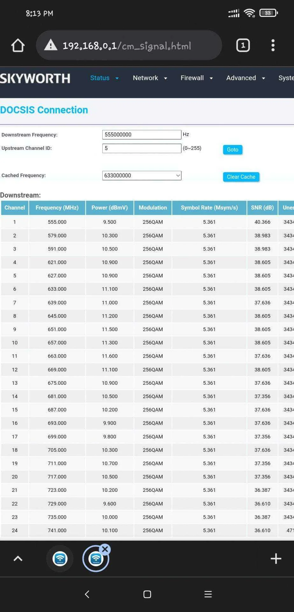294x612 pixels.
Task: Click power value 10.100 in channel 24
Action: [x=109, y=530]
